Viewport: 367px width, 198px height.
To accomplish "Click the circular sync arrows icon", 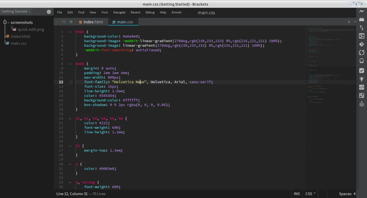I will (362, 53).
